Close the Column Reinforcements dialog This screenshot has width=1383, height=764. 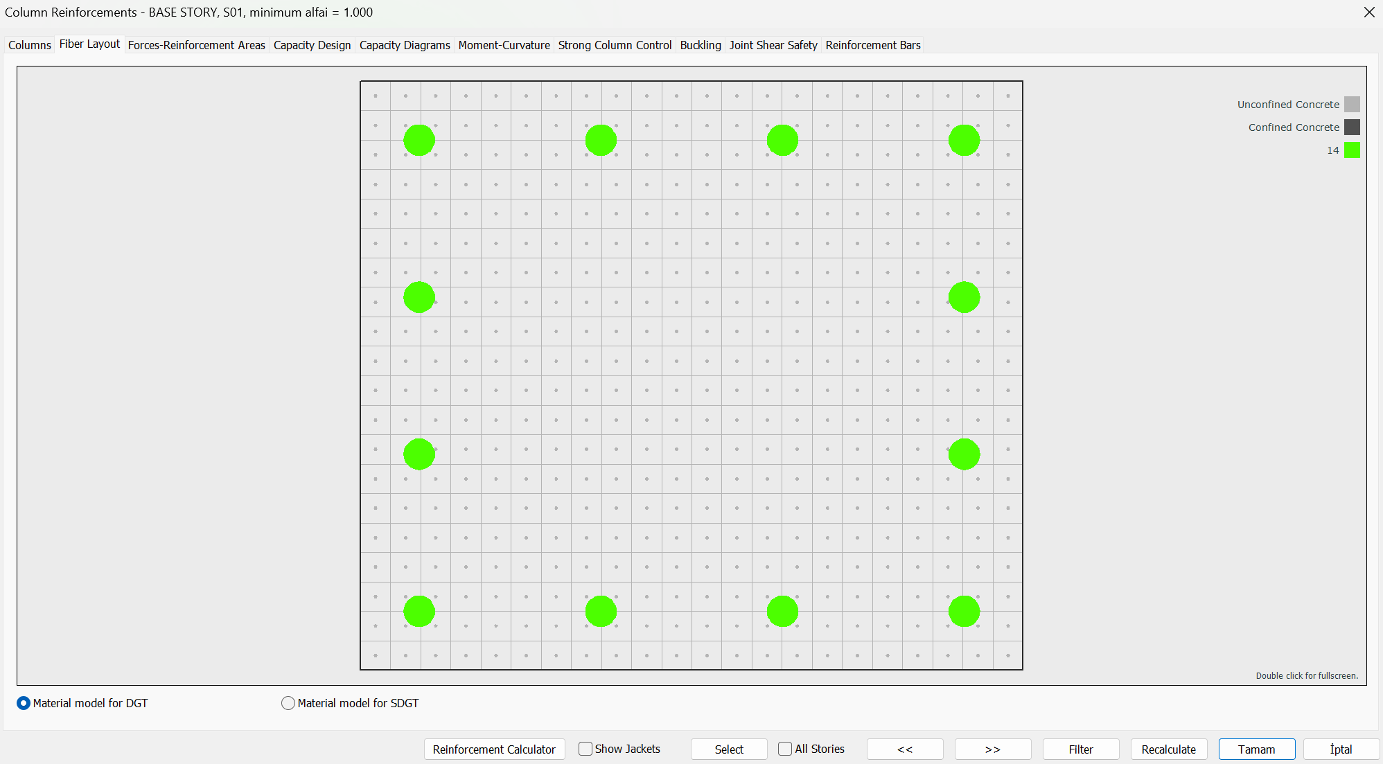pyautogui.click(x=1369, y=12)
